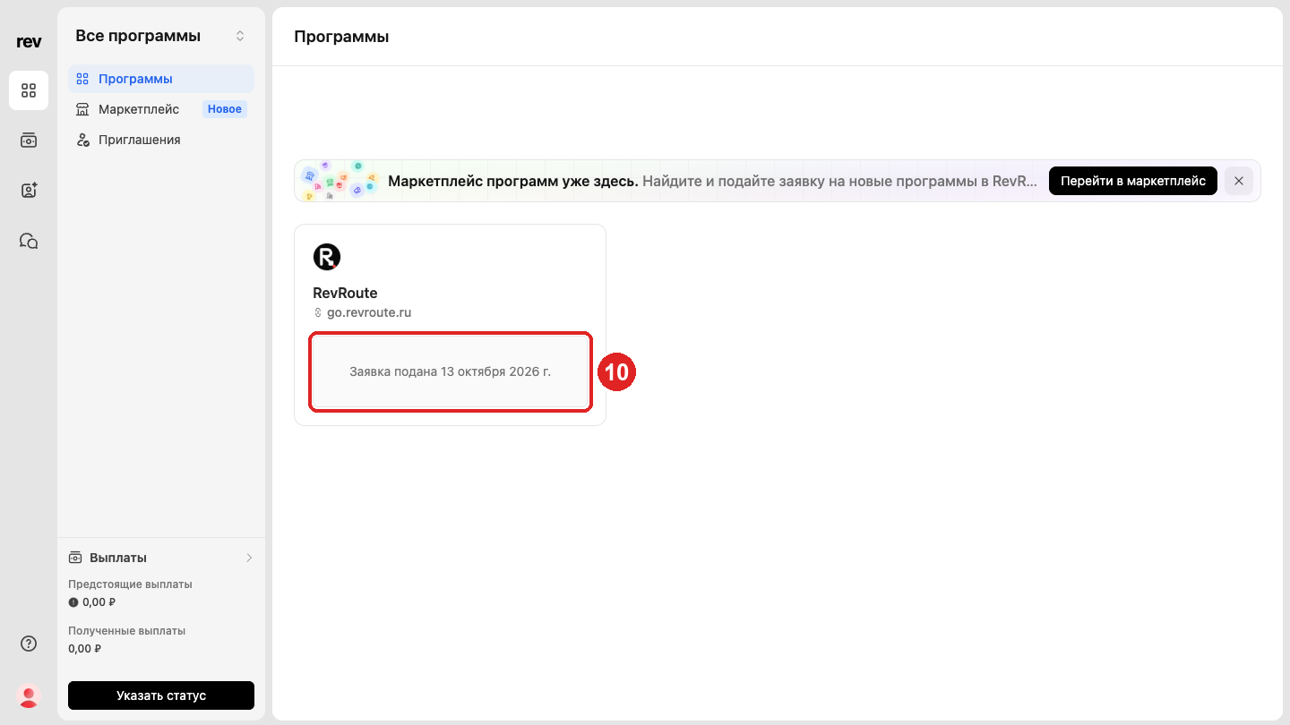Open the user avatar menu
The height and width of the screenshot is (725, 1290).
[29, 695]
